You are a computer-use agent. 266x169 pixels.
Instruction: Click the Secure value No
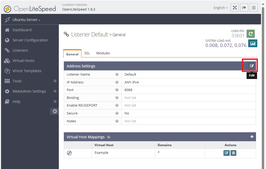pos(127,113)
